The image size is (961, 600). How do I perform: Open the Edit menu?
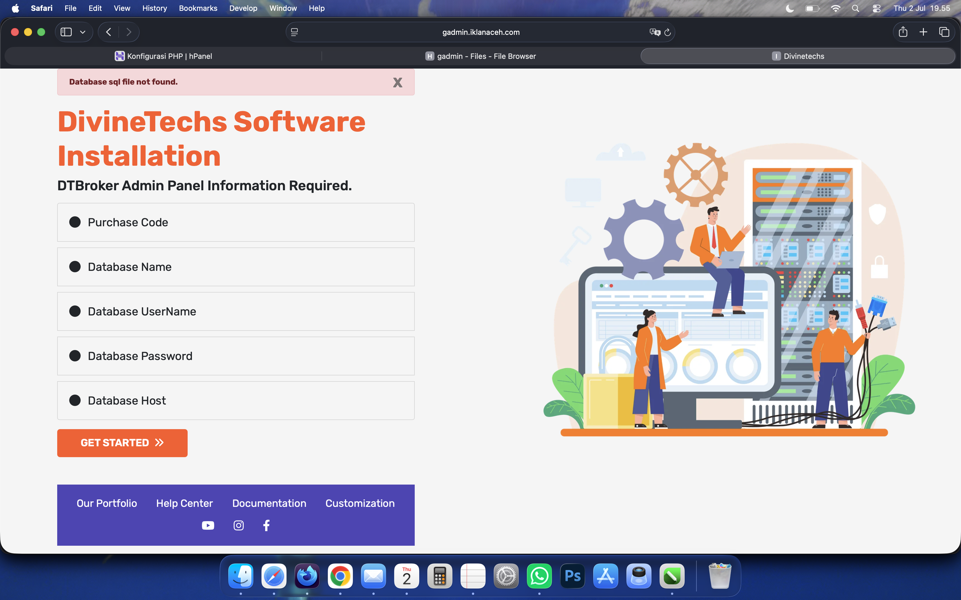tap(95, 8)
